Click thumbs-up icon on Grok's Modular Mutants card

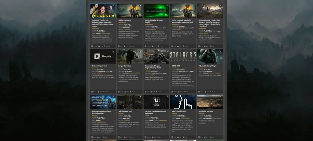pyautogui.click(x=152, y=46)
